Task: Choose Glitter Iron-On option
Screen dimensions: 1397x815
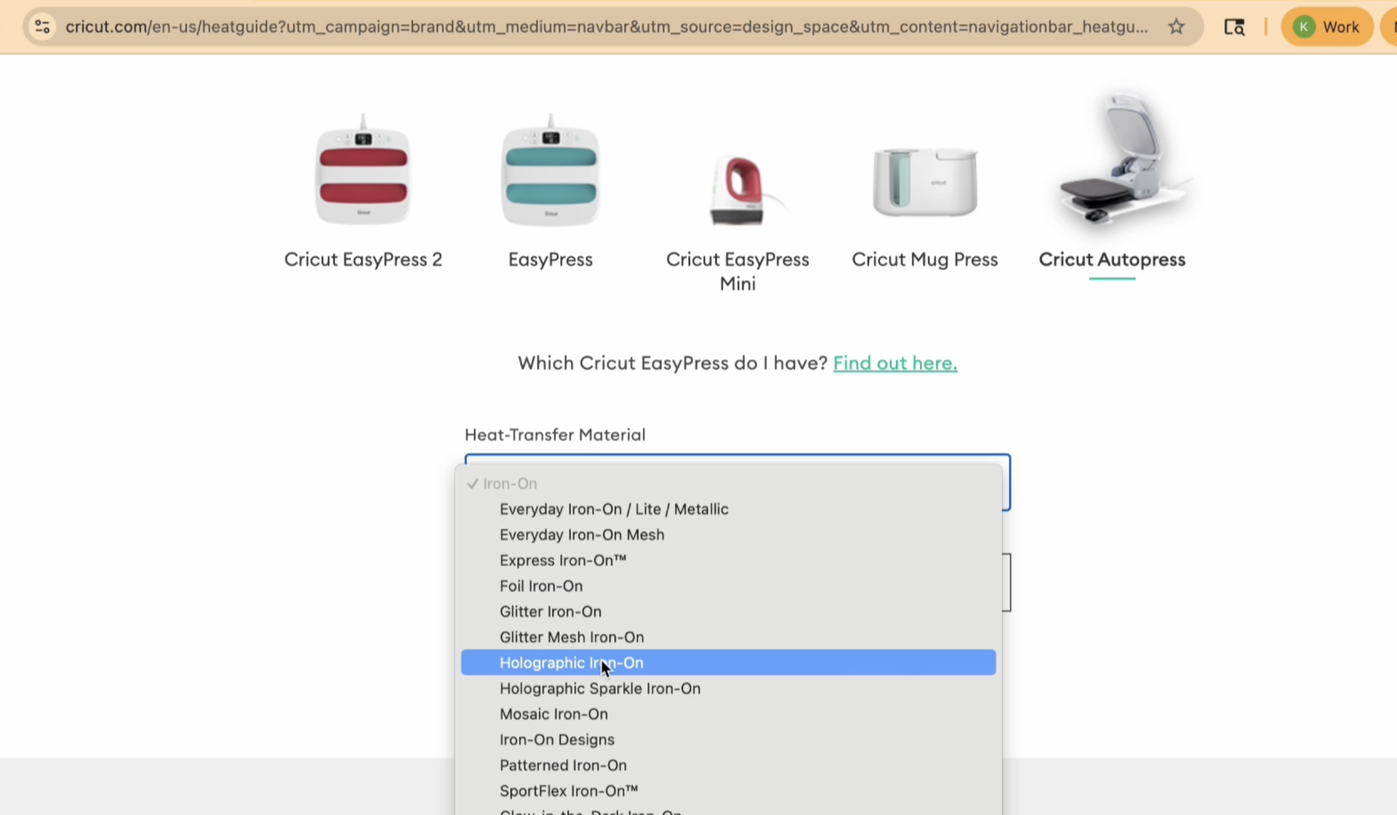Action: pos(550,612)
